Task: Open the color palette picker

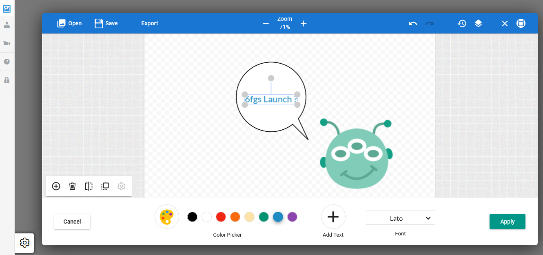Action: click(x=166, y=217)
